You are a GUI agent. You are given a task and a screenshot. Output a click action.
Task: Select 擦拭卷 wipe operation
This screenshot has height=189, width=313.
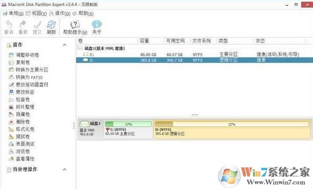pyautogui.click(x=19, y=137)
